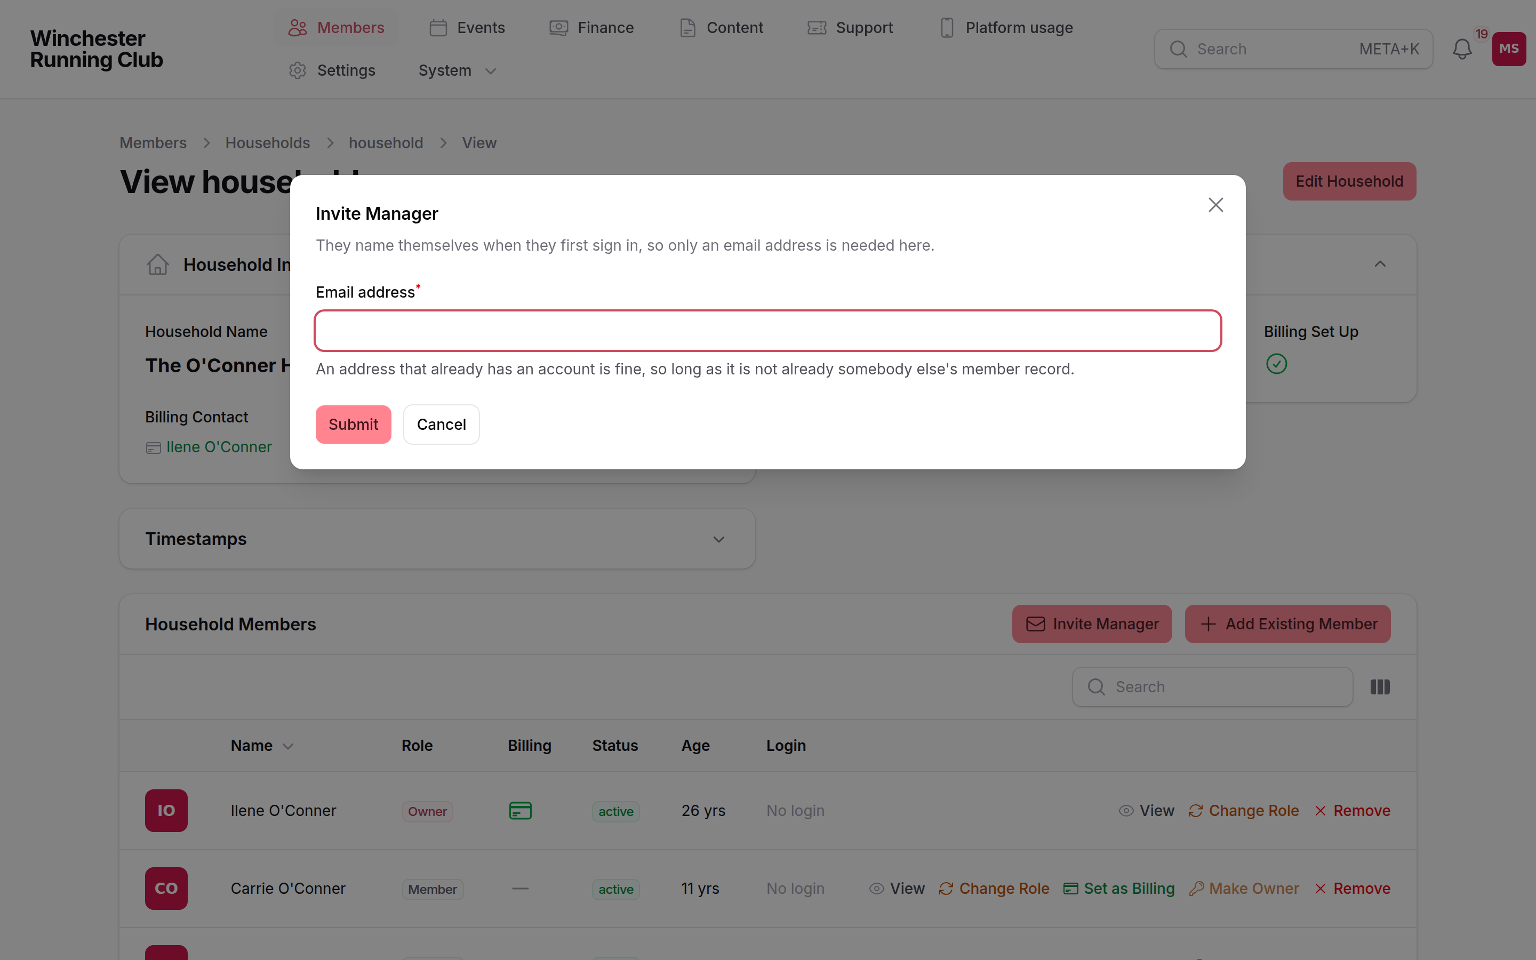Click the Households breadcrumb link
Screen dimensions: 1536x960
[267, 143]
